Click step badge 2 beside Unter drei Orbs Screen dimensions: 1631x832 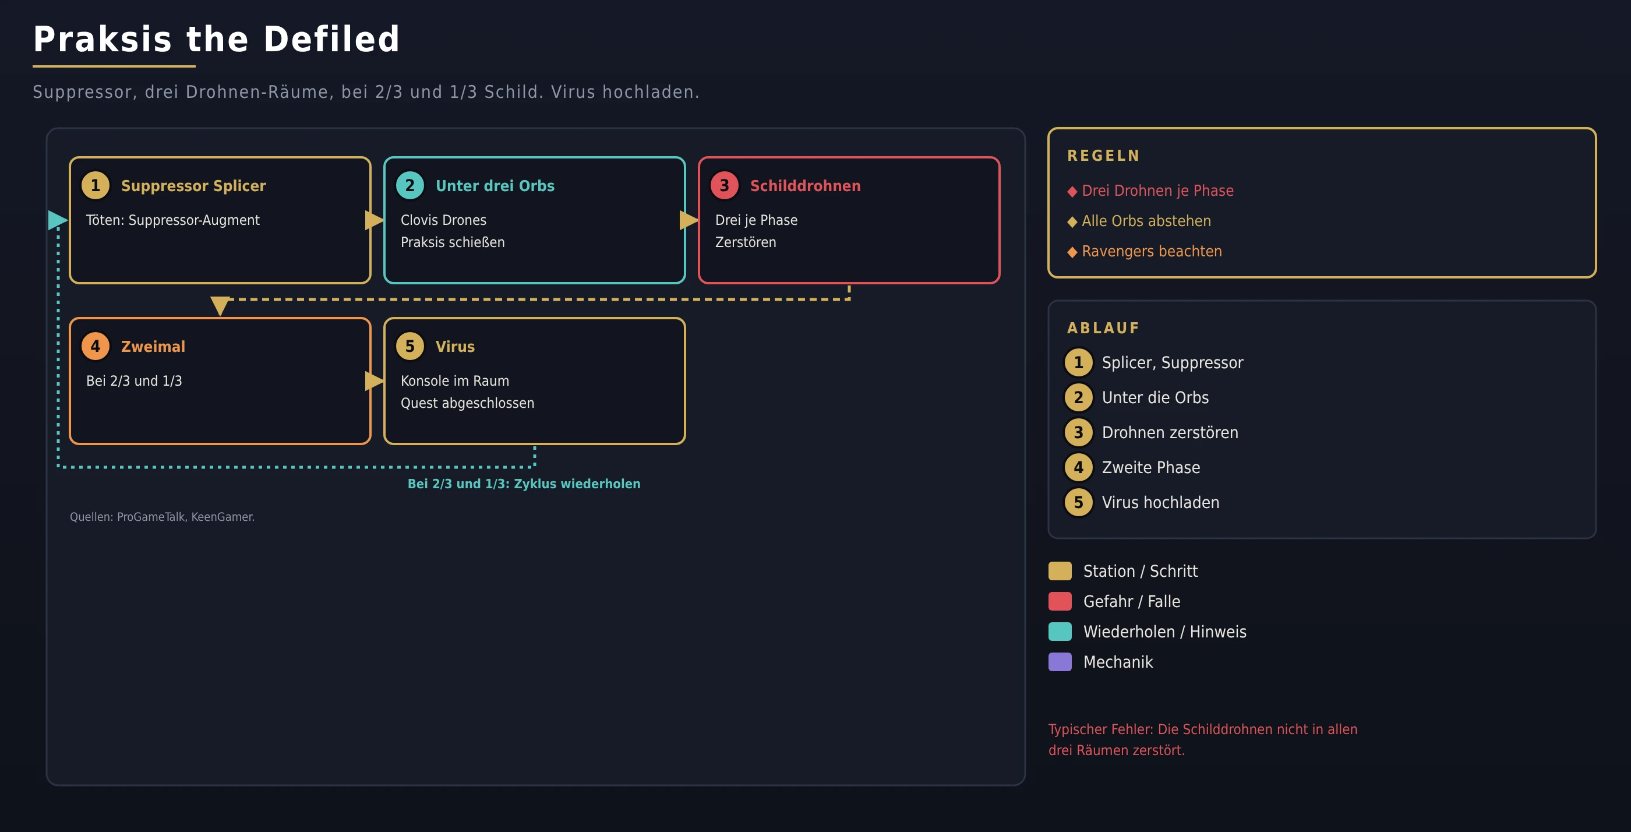(409, 185)
